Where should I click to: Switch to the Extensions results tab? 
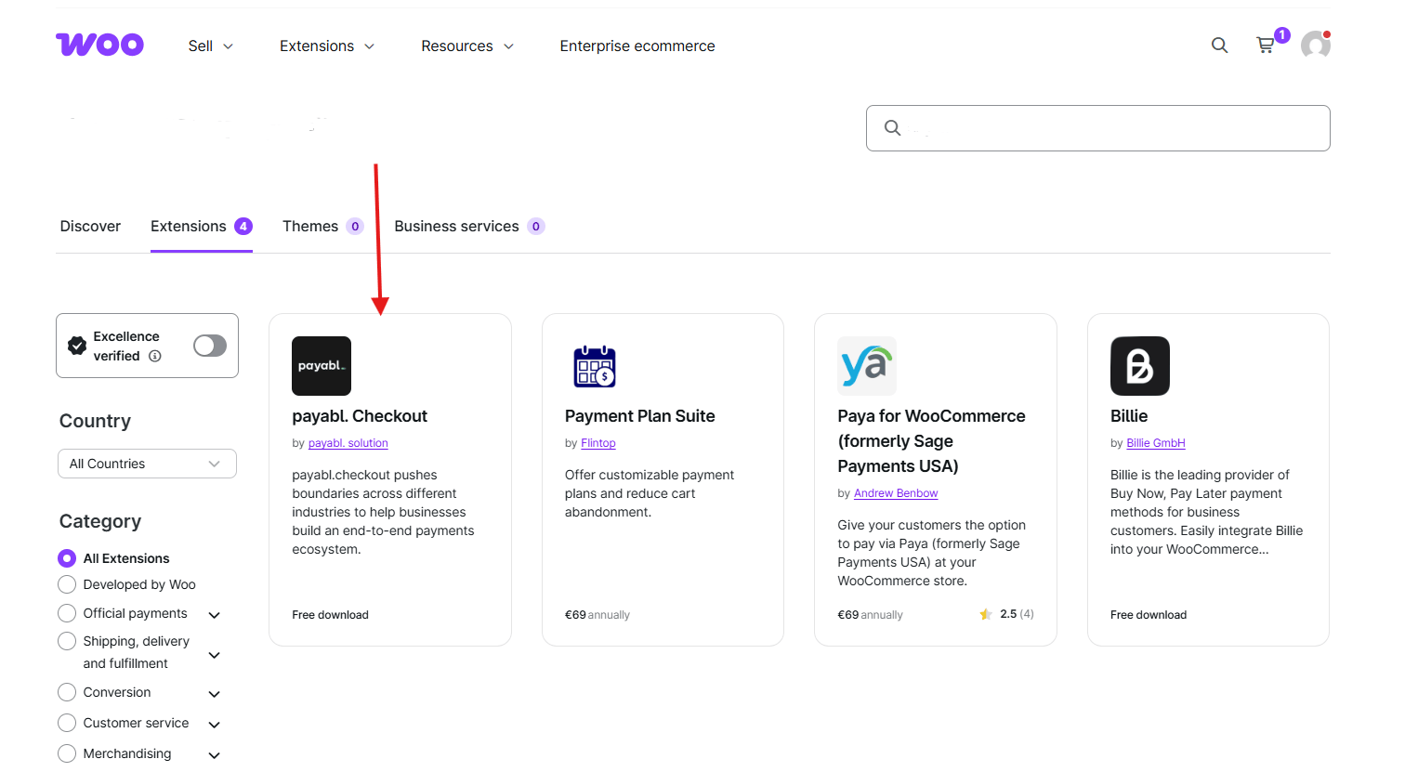point(202,226)
